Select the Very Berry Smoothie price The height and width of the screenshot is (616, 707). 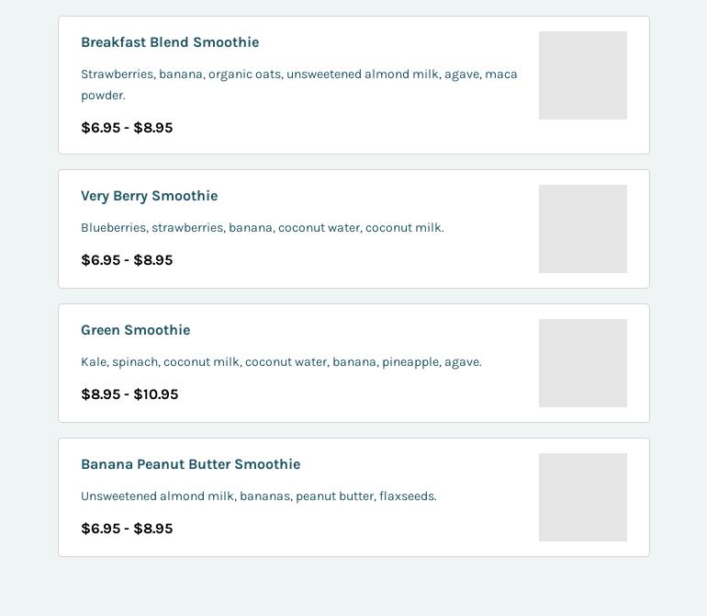(127, 260)
